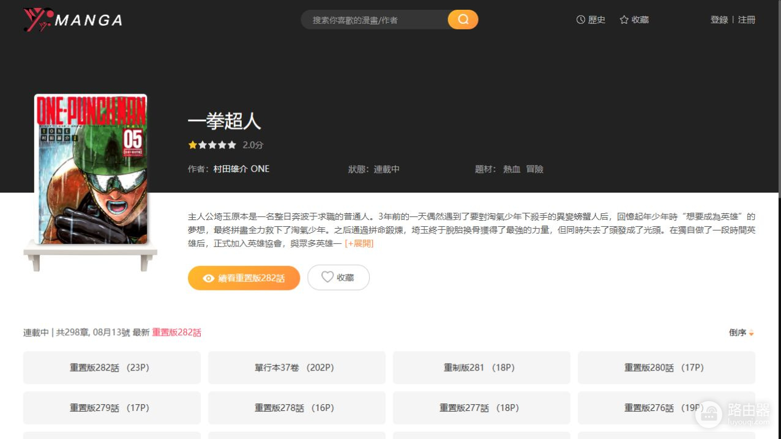Toggle the 倒序 sort order
The image size is (781, 439).
741,333
